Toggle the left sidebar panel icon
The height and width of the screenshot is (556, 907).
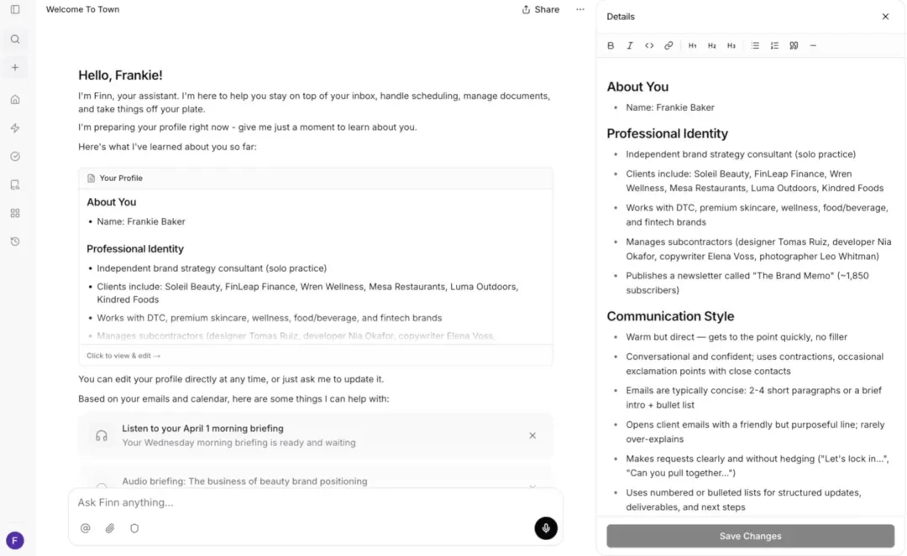[15, 9]
